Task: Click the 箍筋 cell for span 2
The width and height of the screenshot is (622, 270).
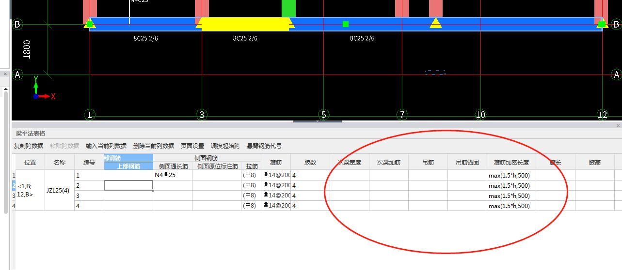Action: click(276, 185)
